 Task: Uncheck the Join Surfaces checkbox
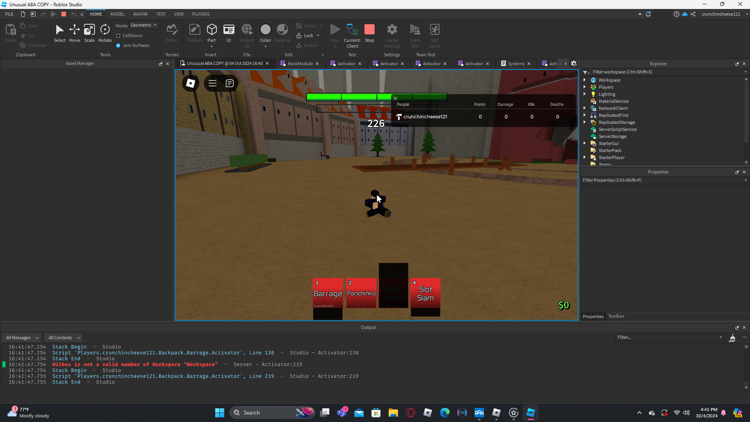coord(118,45)
